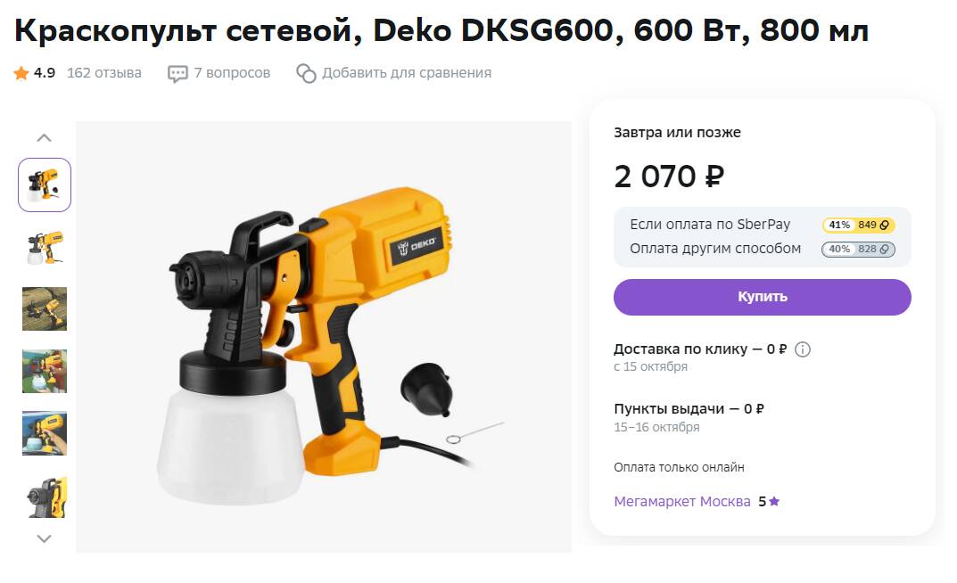
Task: Click the orange rating star icon
Action: 21,73
